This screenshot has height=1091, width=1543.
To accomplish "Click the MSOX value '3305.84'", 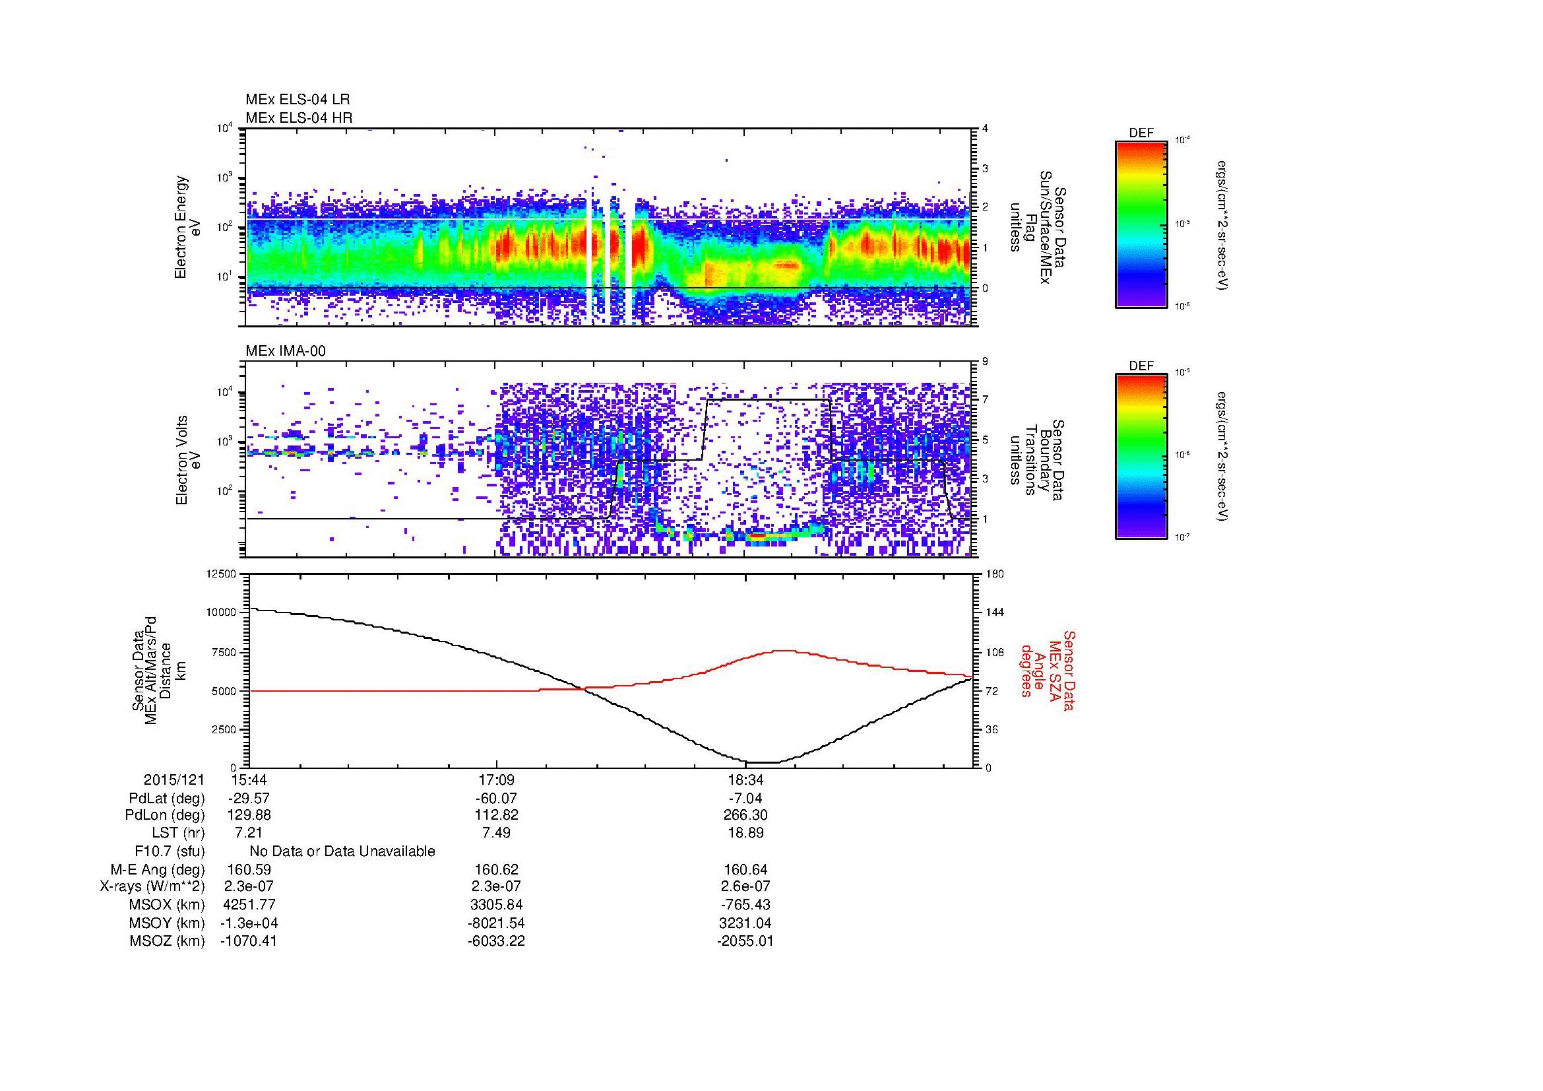I will click(x=496, y=906).
